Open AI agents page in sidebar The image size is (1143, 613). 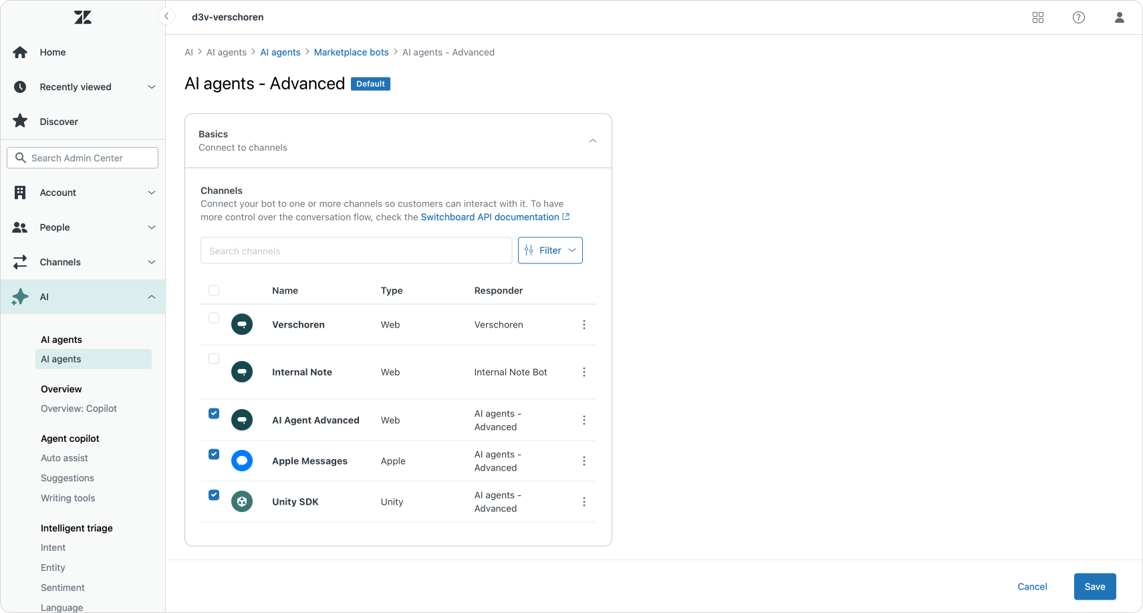(94, 359)
